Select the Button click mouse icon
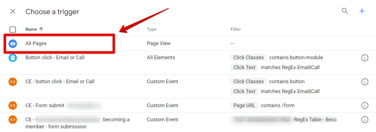This screenshot has height=132, width=376. (x=13, y=58)
